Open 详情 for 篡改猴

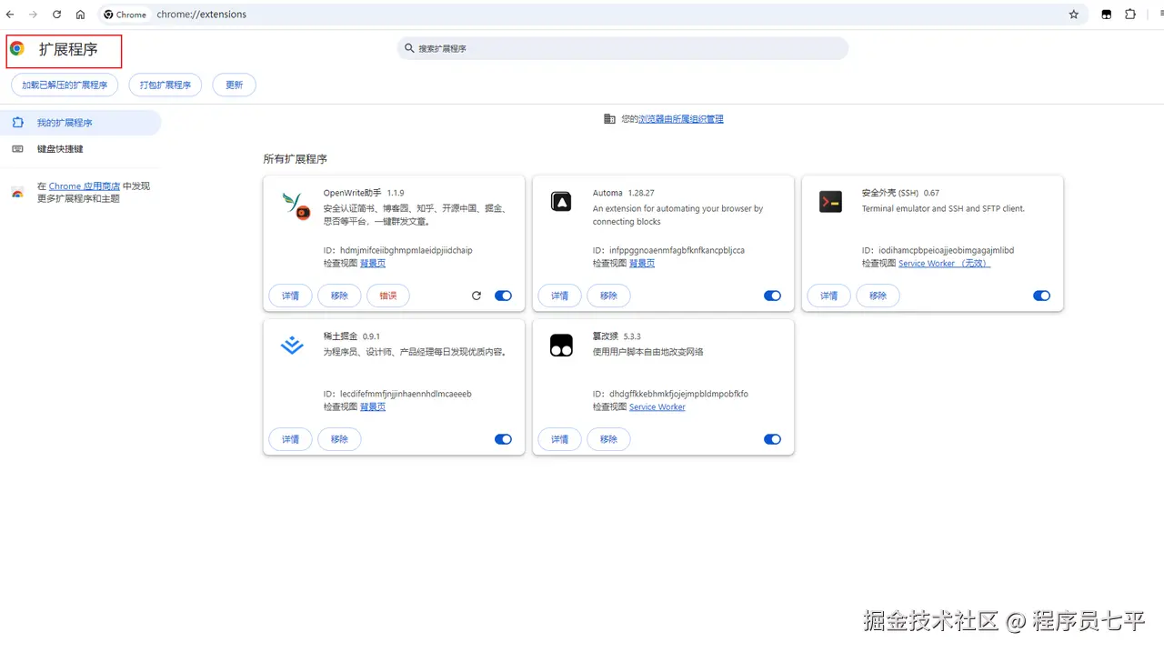click(x=560, y=439)
